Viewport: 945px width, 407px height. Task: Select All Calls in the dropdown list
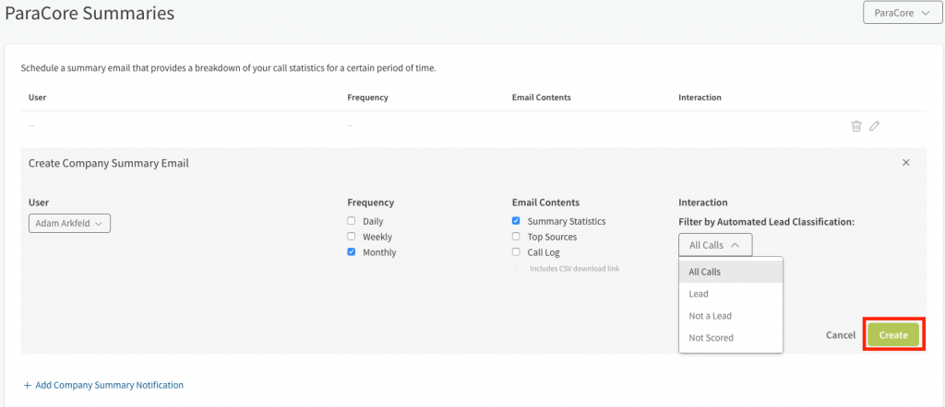click(x=731, y=272)
